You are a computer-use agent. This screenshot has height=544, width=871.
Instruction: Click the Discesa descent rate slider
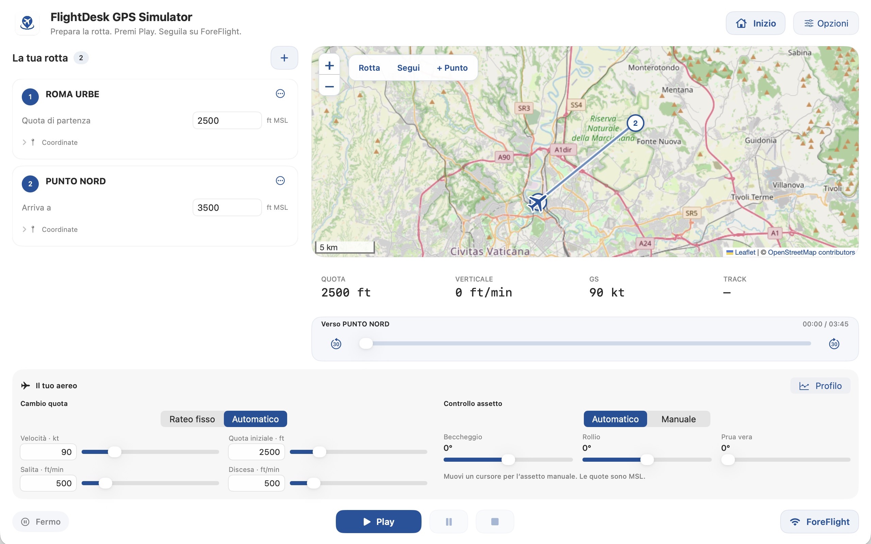(x=359, y=483)
